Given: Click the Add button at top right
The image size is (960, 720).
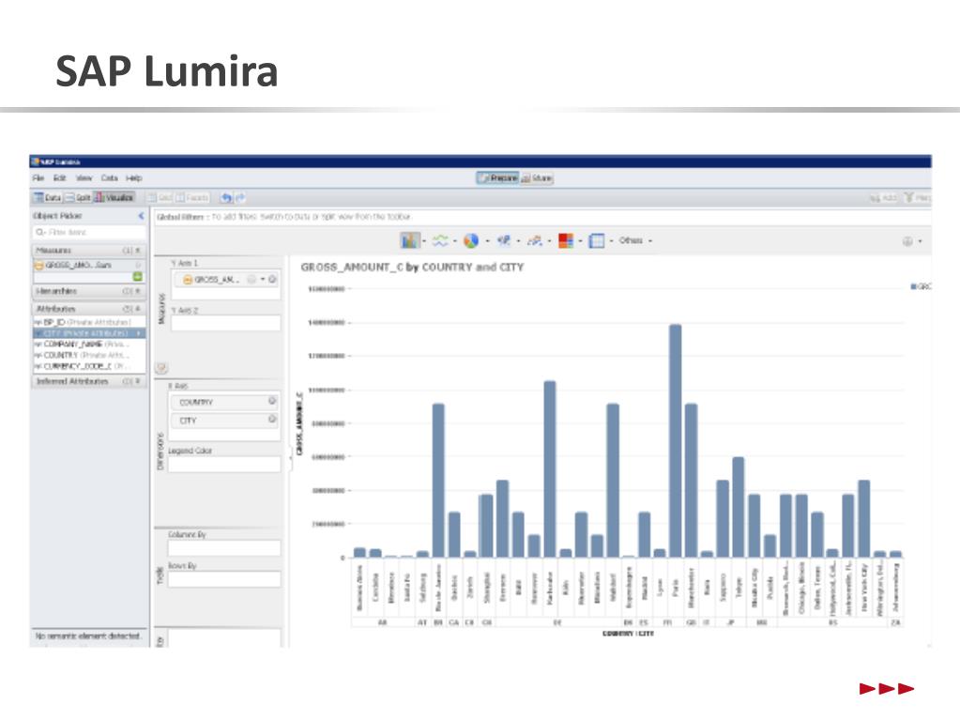Looking at the screenshot, I should [x=883, y=198].
